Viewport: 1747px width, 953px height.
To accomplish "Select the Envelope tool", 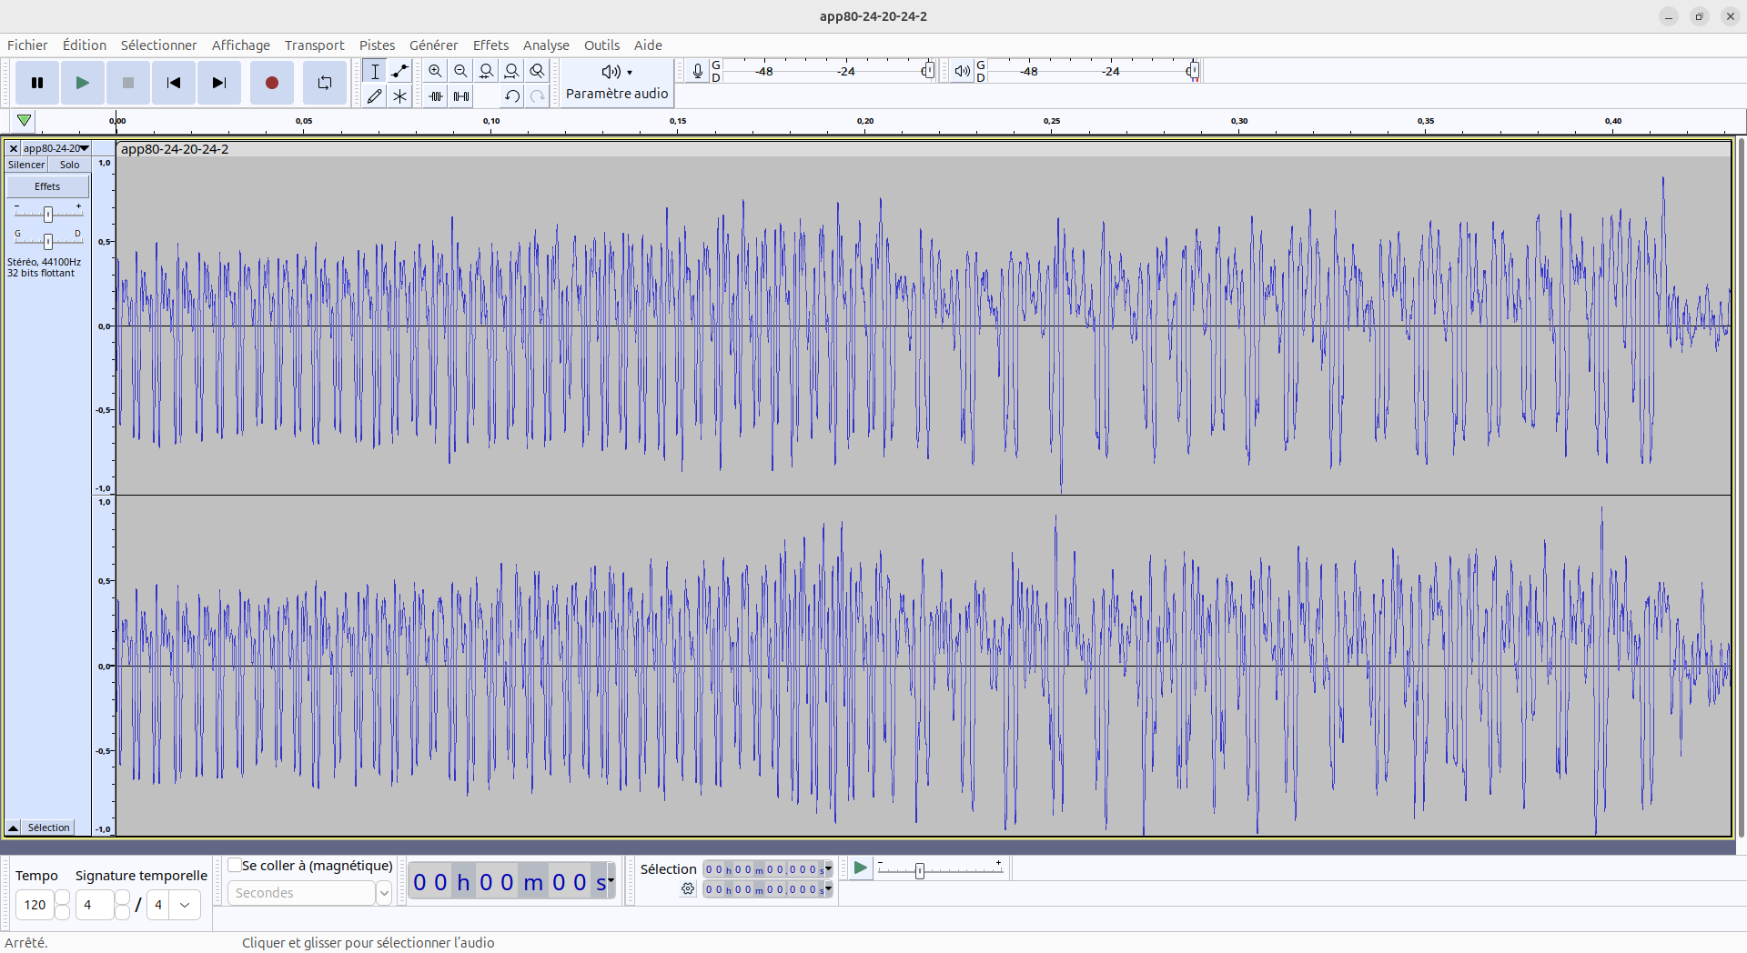I will [x=399, y=71].
